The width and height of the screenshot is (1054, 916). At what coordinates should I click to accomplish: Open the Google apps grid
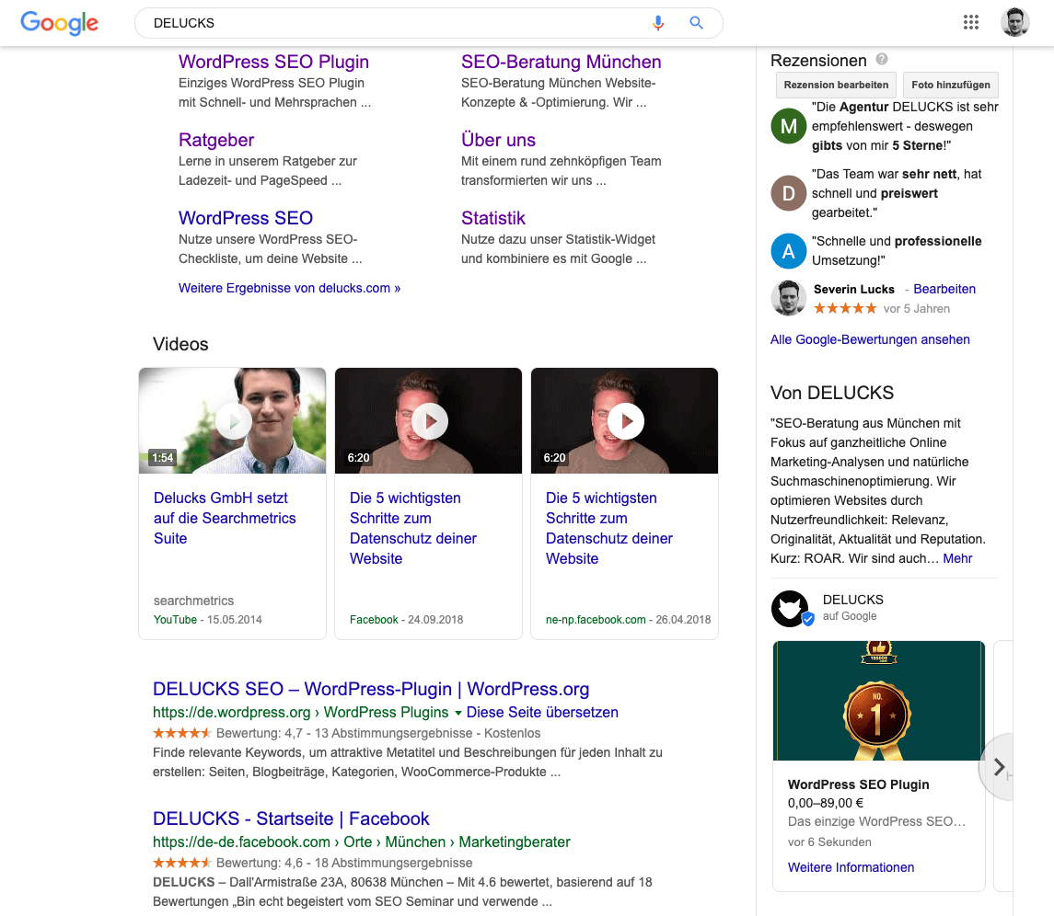pos(970,23)
